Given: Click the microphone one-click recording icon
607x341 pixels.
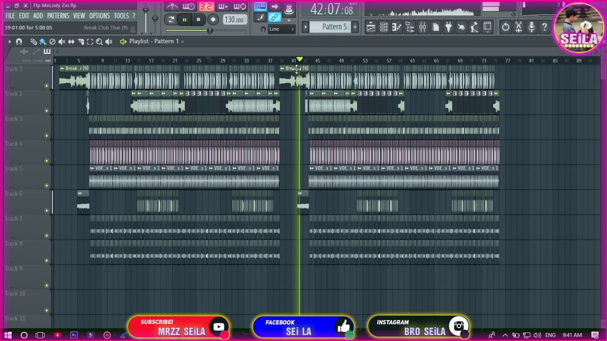Looking at the screenshot, I should pos(532,27).
